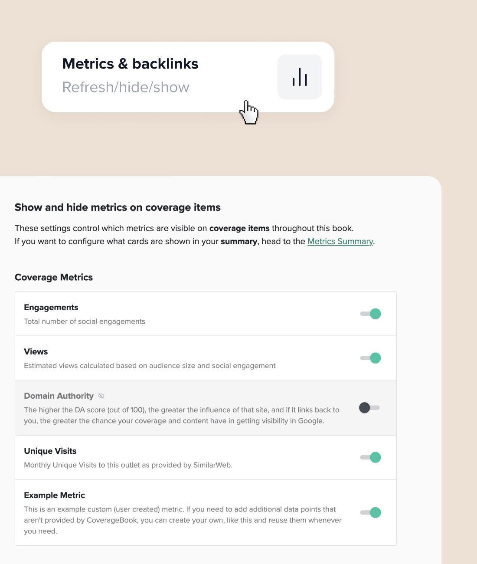The width and height of the screenshot is (477, 564).
Task: Turn off the Views metric switch
Action: (371, 358)
